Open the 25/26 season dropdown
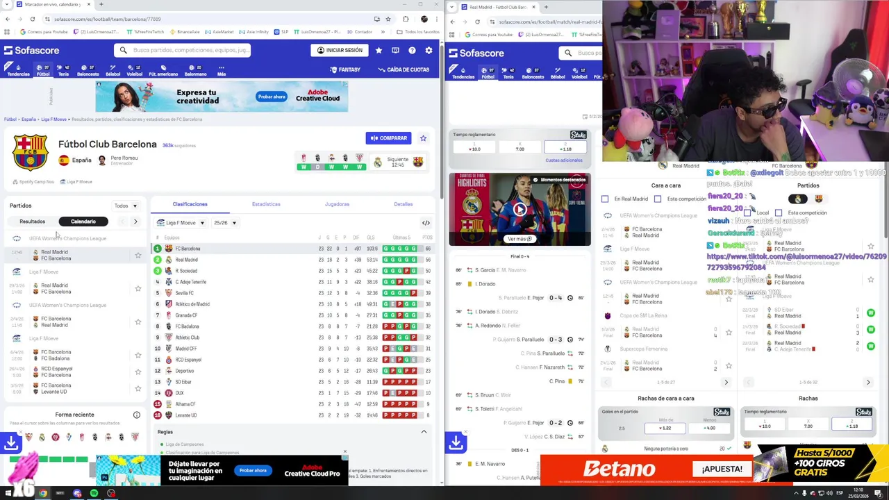This screenshot has height=500, width=889. (x=225, y=223)
